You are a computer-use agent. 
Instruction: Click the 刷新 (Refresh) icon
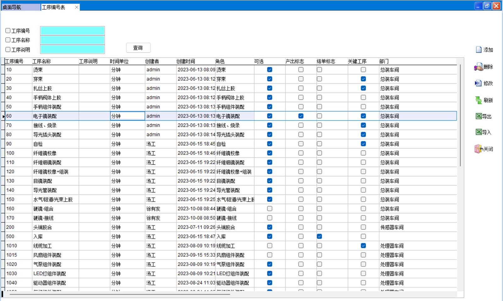coord(478,100)
